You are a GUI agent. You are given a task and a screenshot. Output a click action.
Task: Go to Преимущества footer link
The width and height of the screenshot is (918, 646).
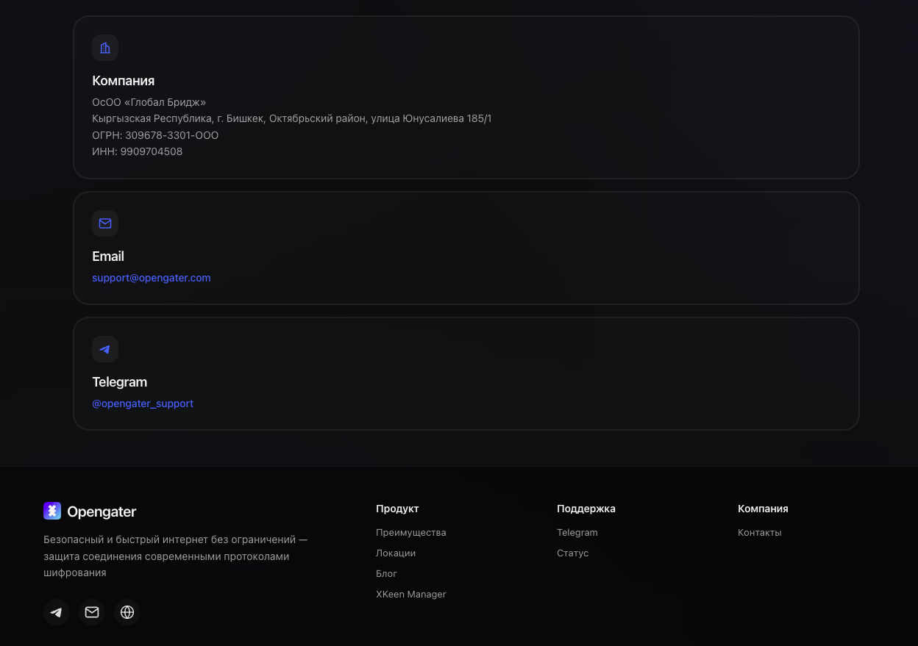[x=411, y=533]
